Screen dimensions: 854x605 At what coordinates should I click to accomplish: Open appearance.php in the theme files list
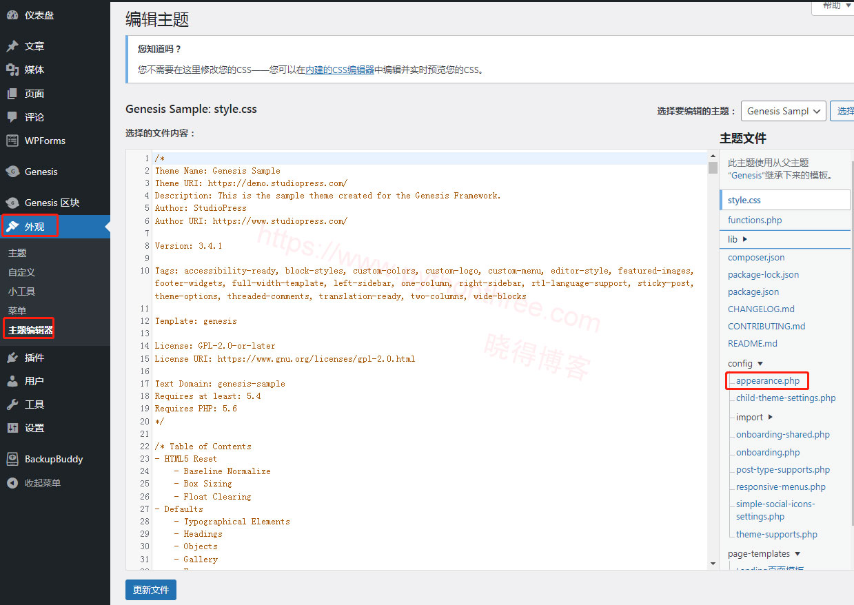click(x=767, y=380)
